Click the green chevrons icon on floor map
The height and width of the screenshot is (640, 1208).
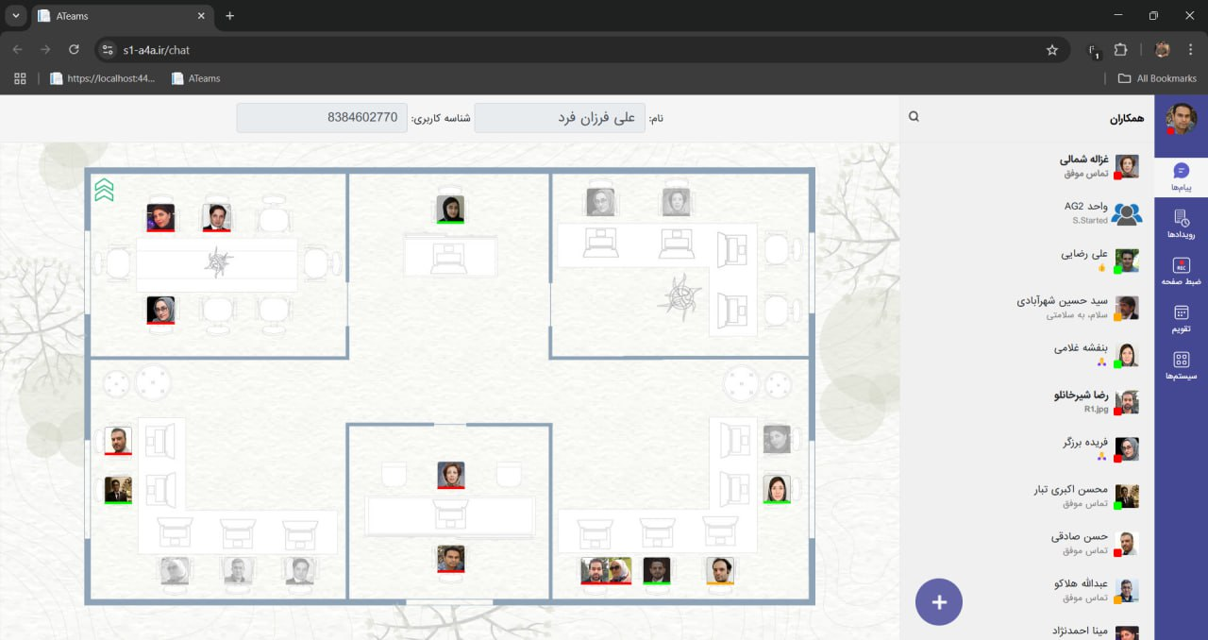click(x=104, y=191)
